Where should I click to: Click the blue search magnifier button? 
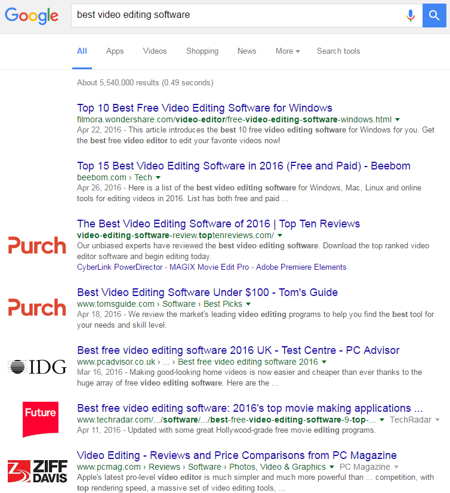tap(434, 16)
